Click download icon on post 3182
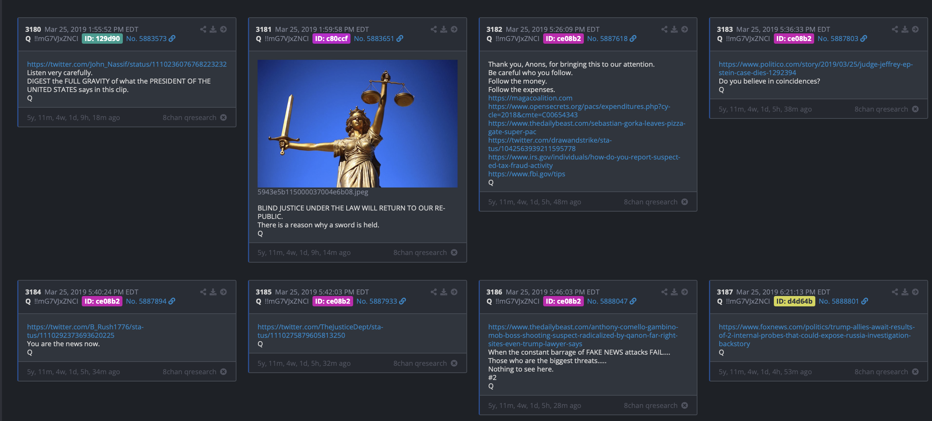The height and width of the screenshot is (421, 932). coord(674,29)
